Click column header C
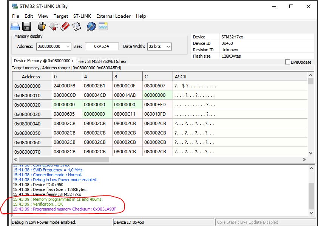The height and width of the screenshot is (226, 318). [157, 77]
